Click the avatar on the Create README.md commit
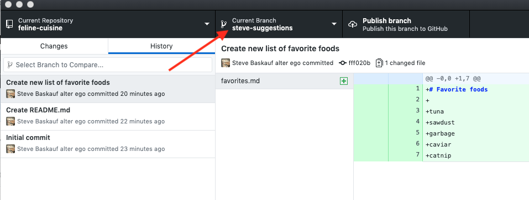Image resolution: width=529 pixels, height=200 pixels. [11, 121]
